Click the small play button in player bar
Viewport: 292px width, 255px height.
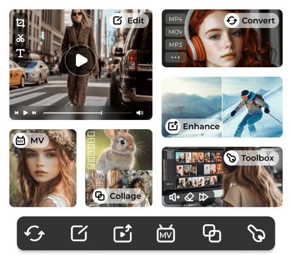click(x=25, y=113)
